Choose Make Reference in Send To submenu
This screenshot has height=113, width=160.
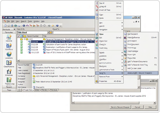point(141,37)
